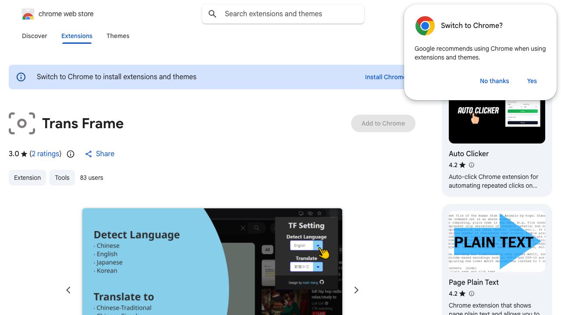Choose Yes in the Switch to Chrome popup
561x315 pixels.
coord(532,81)
